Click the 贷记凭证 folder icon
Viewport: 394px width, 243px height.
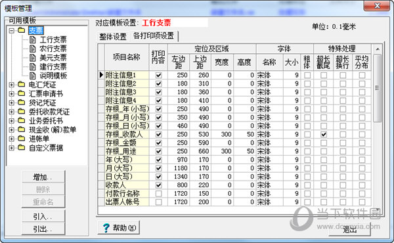tap(22, 102)
